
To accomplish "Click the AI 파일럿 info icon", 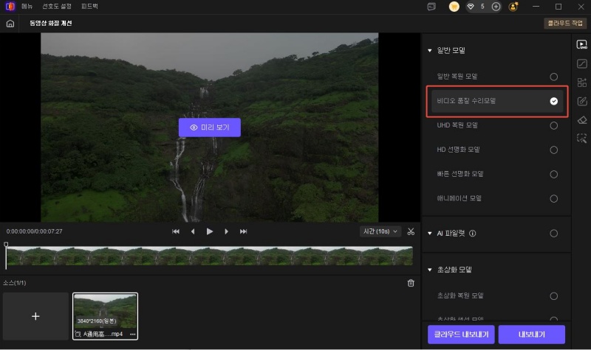I will [472, 234].
